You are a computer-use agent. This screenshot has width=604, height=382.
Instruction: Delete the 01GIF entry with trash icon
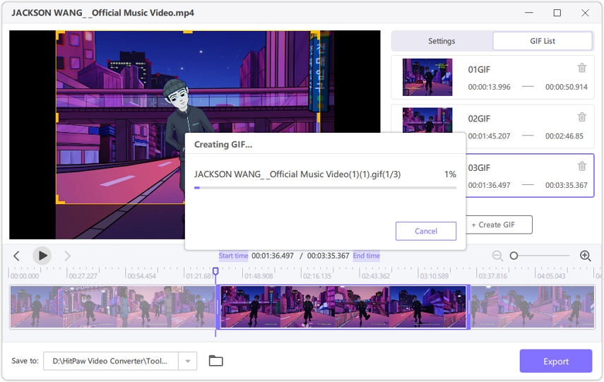click(x=581, y=68)
